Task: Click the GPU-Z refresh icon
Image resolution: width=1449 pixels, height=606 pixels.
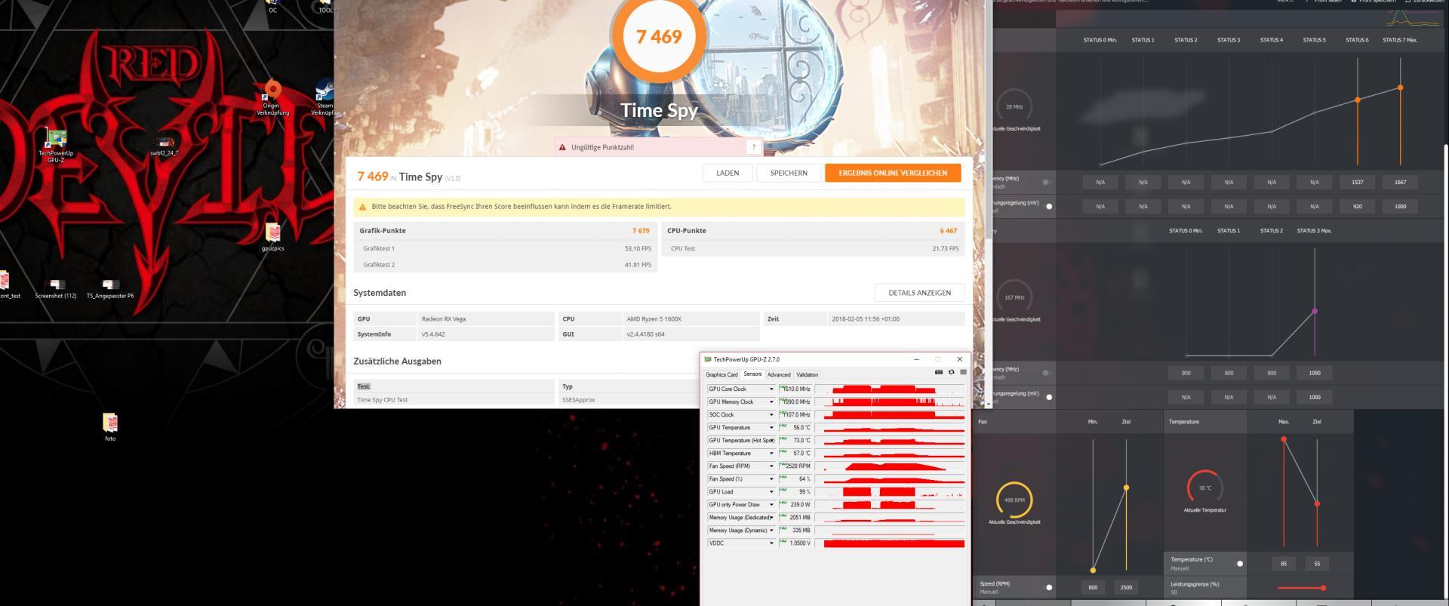Action: point(951,372)
